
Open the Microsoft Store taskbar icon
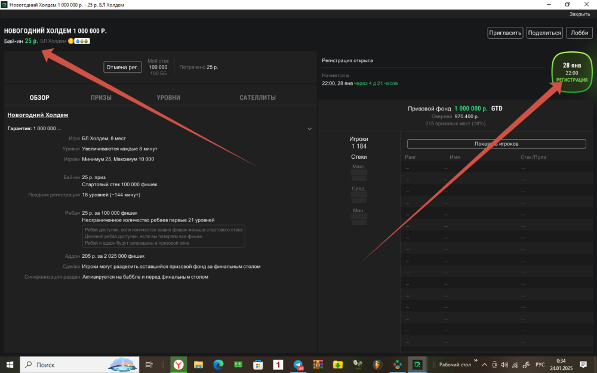click(258, 364)
